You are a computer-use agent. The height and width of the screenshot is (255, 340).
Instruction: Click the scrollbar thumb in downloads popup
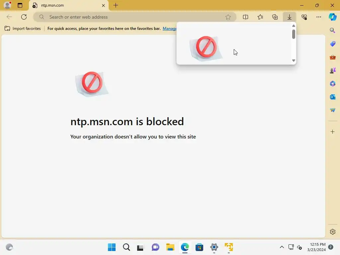[x=294, y=34]
